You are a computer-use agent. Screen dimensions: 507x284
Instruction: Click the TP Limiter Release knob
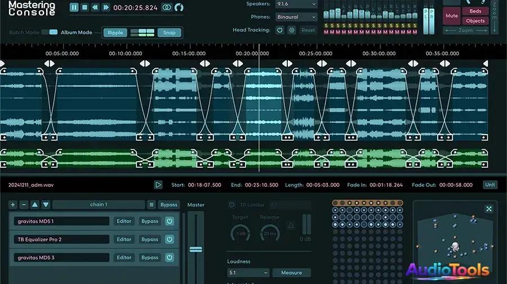point(270,233)
